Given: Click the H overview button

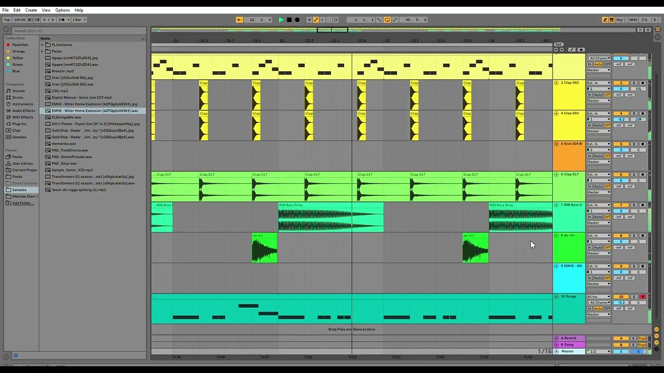Looking at the screenshot, I should pyautogui.click(x=640, y=30).
